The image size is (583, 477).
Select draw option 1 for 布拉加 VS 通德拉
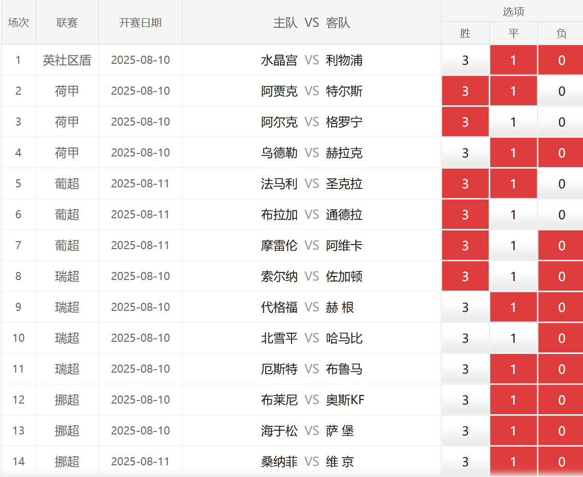click(514, 214)
